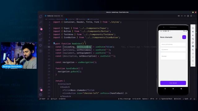Screen dimensions: 198x111
Task: Click './styles' import path on line 4
Action: [114, 22]
